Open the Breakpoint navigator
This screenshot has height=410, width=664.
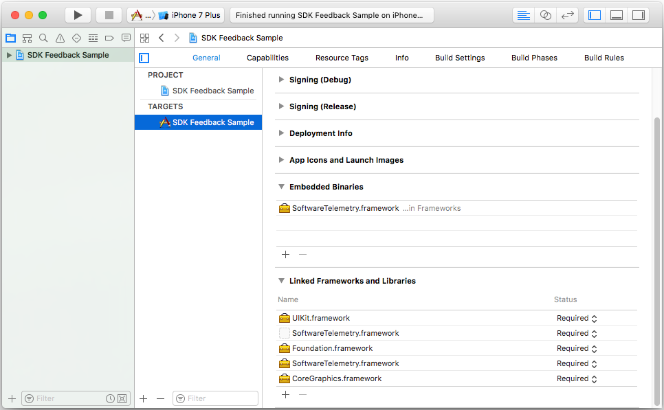pyautogui.click(x=109, y=38)
